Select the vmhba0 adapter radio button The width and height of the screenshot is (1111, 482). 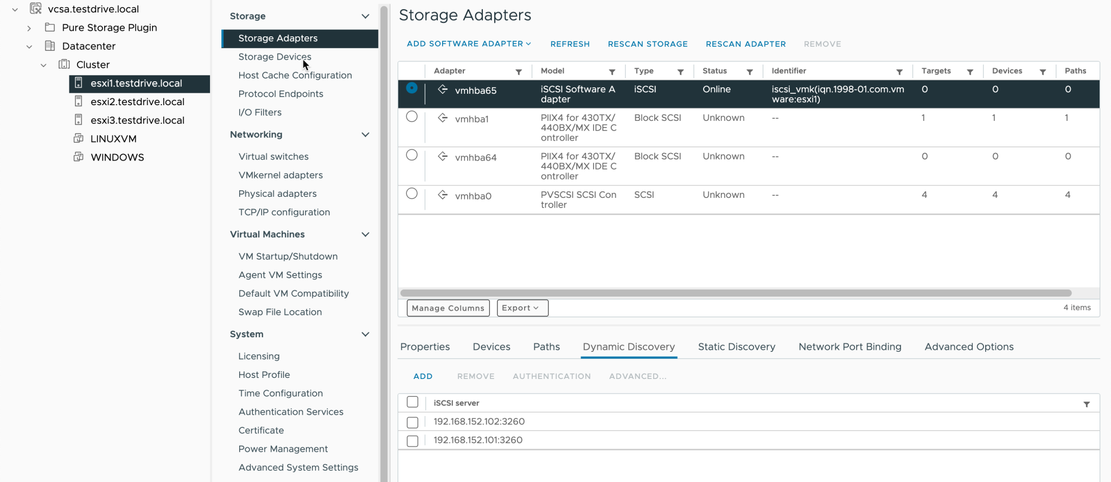[x=412, y=194]
